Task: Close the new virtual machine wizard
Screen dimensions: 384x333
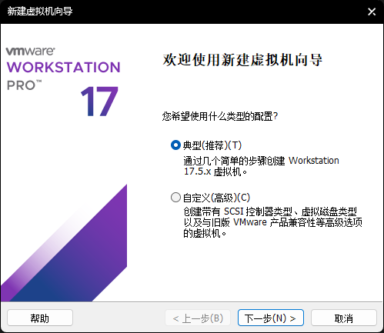Action: 372,12
